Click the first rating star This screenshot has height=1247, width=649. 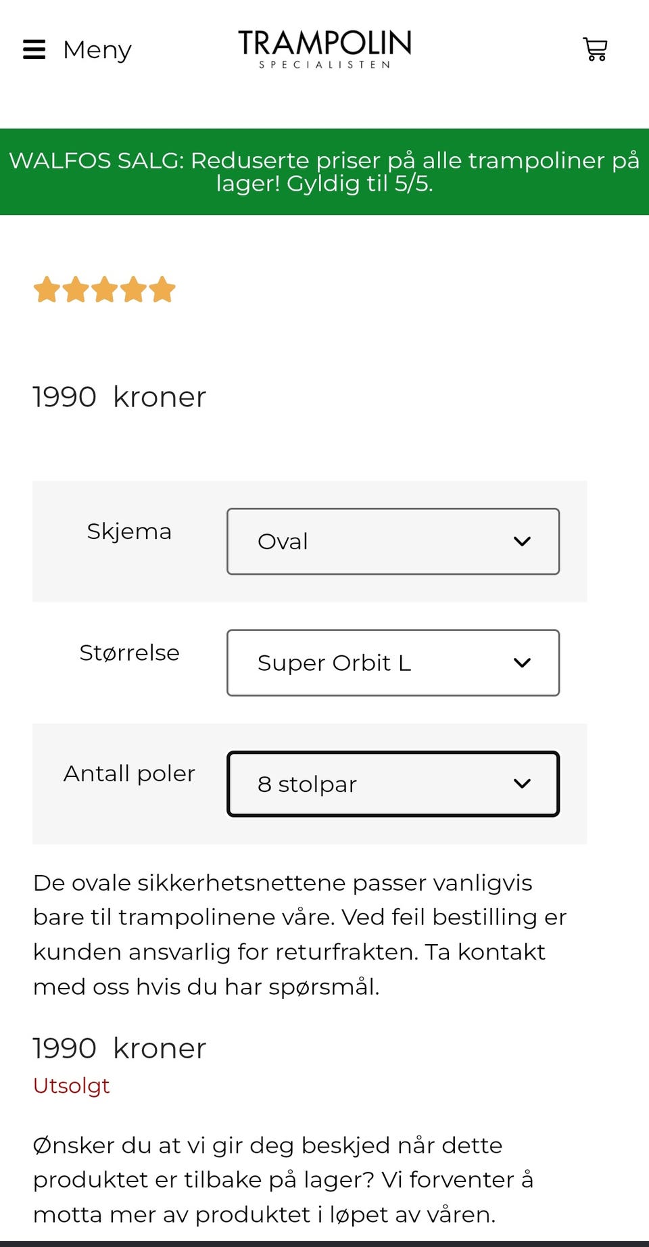click(x=47, y=289)
